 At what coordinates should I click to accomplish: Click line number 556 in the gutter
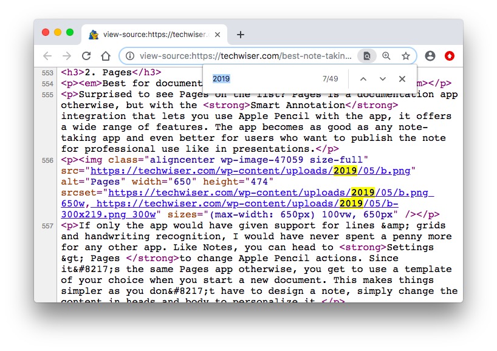tap(47, 160)
